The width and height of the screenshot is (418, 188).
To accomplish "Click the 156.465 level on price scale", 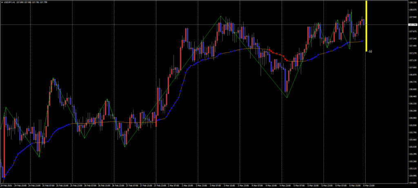I will tap(412, 97).
